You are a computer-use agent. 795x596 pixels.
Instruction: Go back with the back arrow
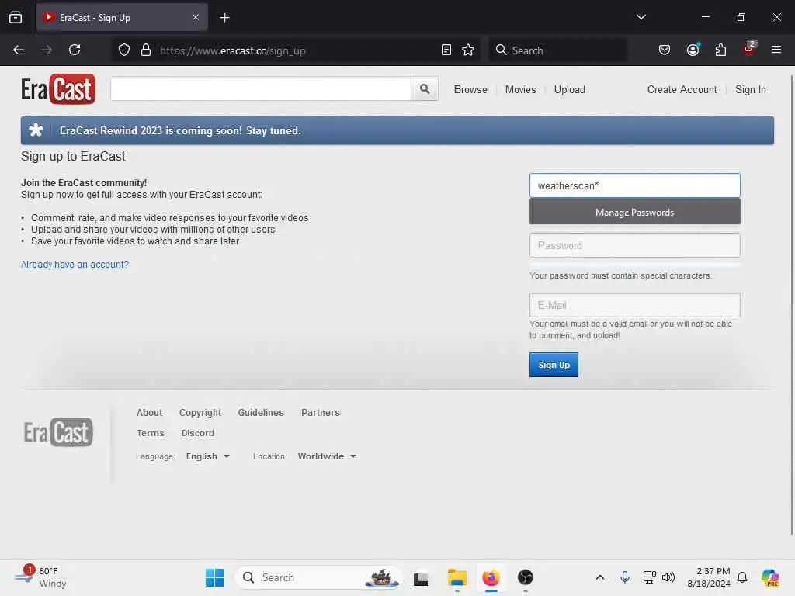point(19,50)
